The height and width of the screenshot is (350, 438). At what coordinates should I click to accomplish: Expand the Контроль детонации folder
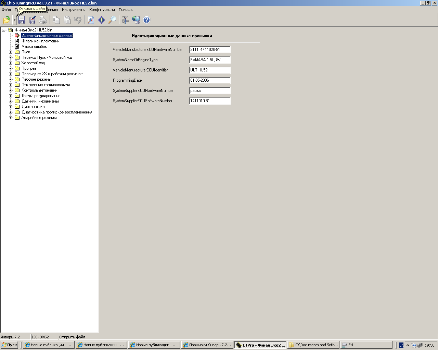click(11, 90)
